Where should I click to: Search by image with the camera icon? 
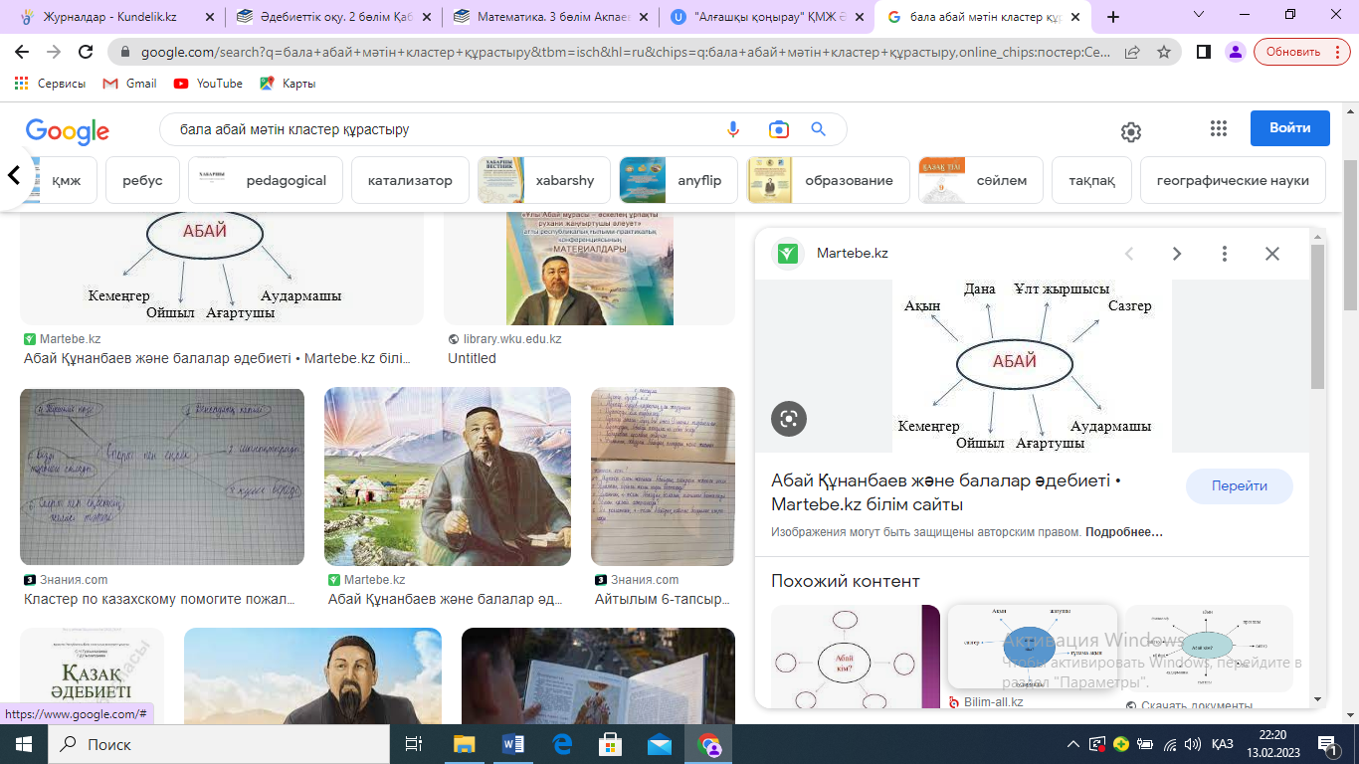click(778, 129)
